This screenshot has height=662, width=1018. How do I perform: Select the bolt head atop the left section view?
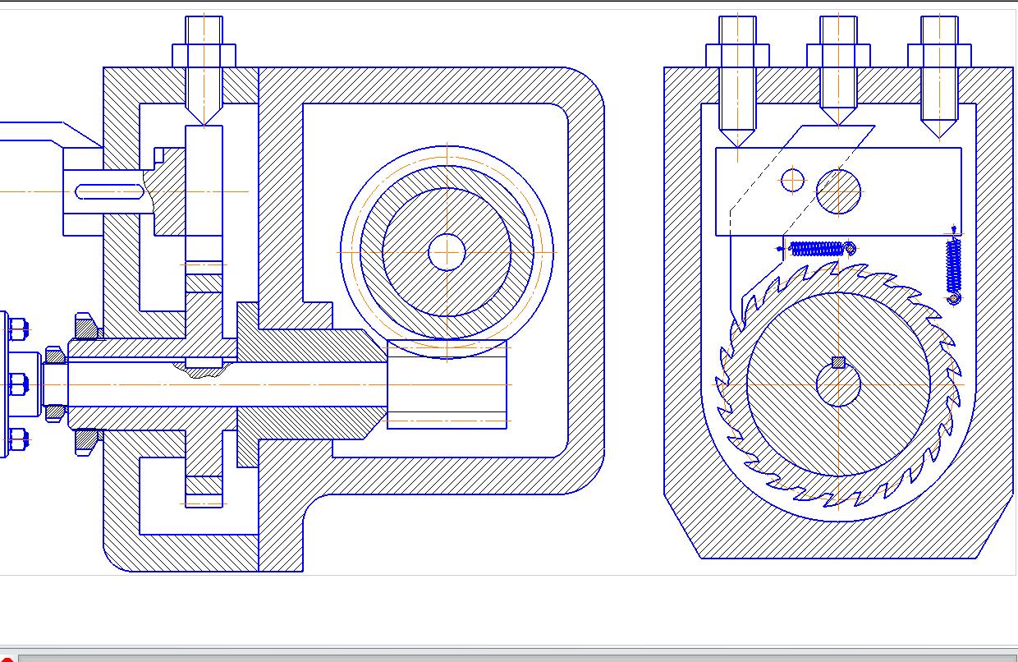[204, 55]
